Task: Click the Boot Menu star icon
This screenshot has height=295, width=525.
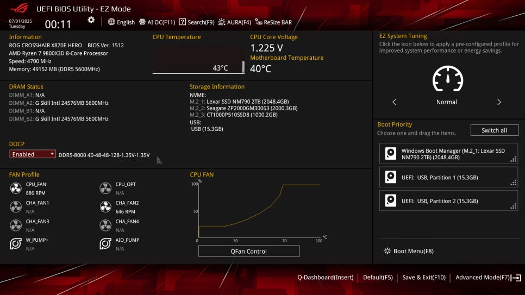Action: point(387,251)
